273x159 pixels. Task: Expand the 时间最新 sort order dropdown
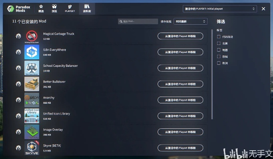click(190, 21)
